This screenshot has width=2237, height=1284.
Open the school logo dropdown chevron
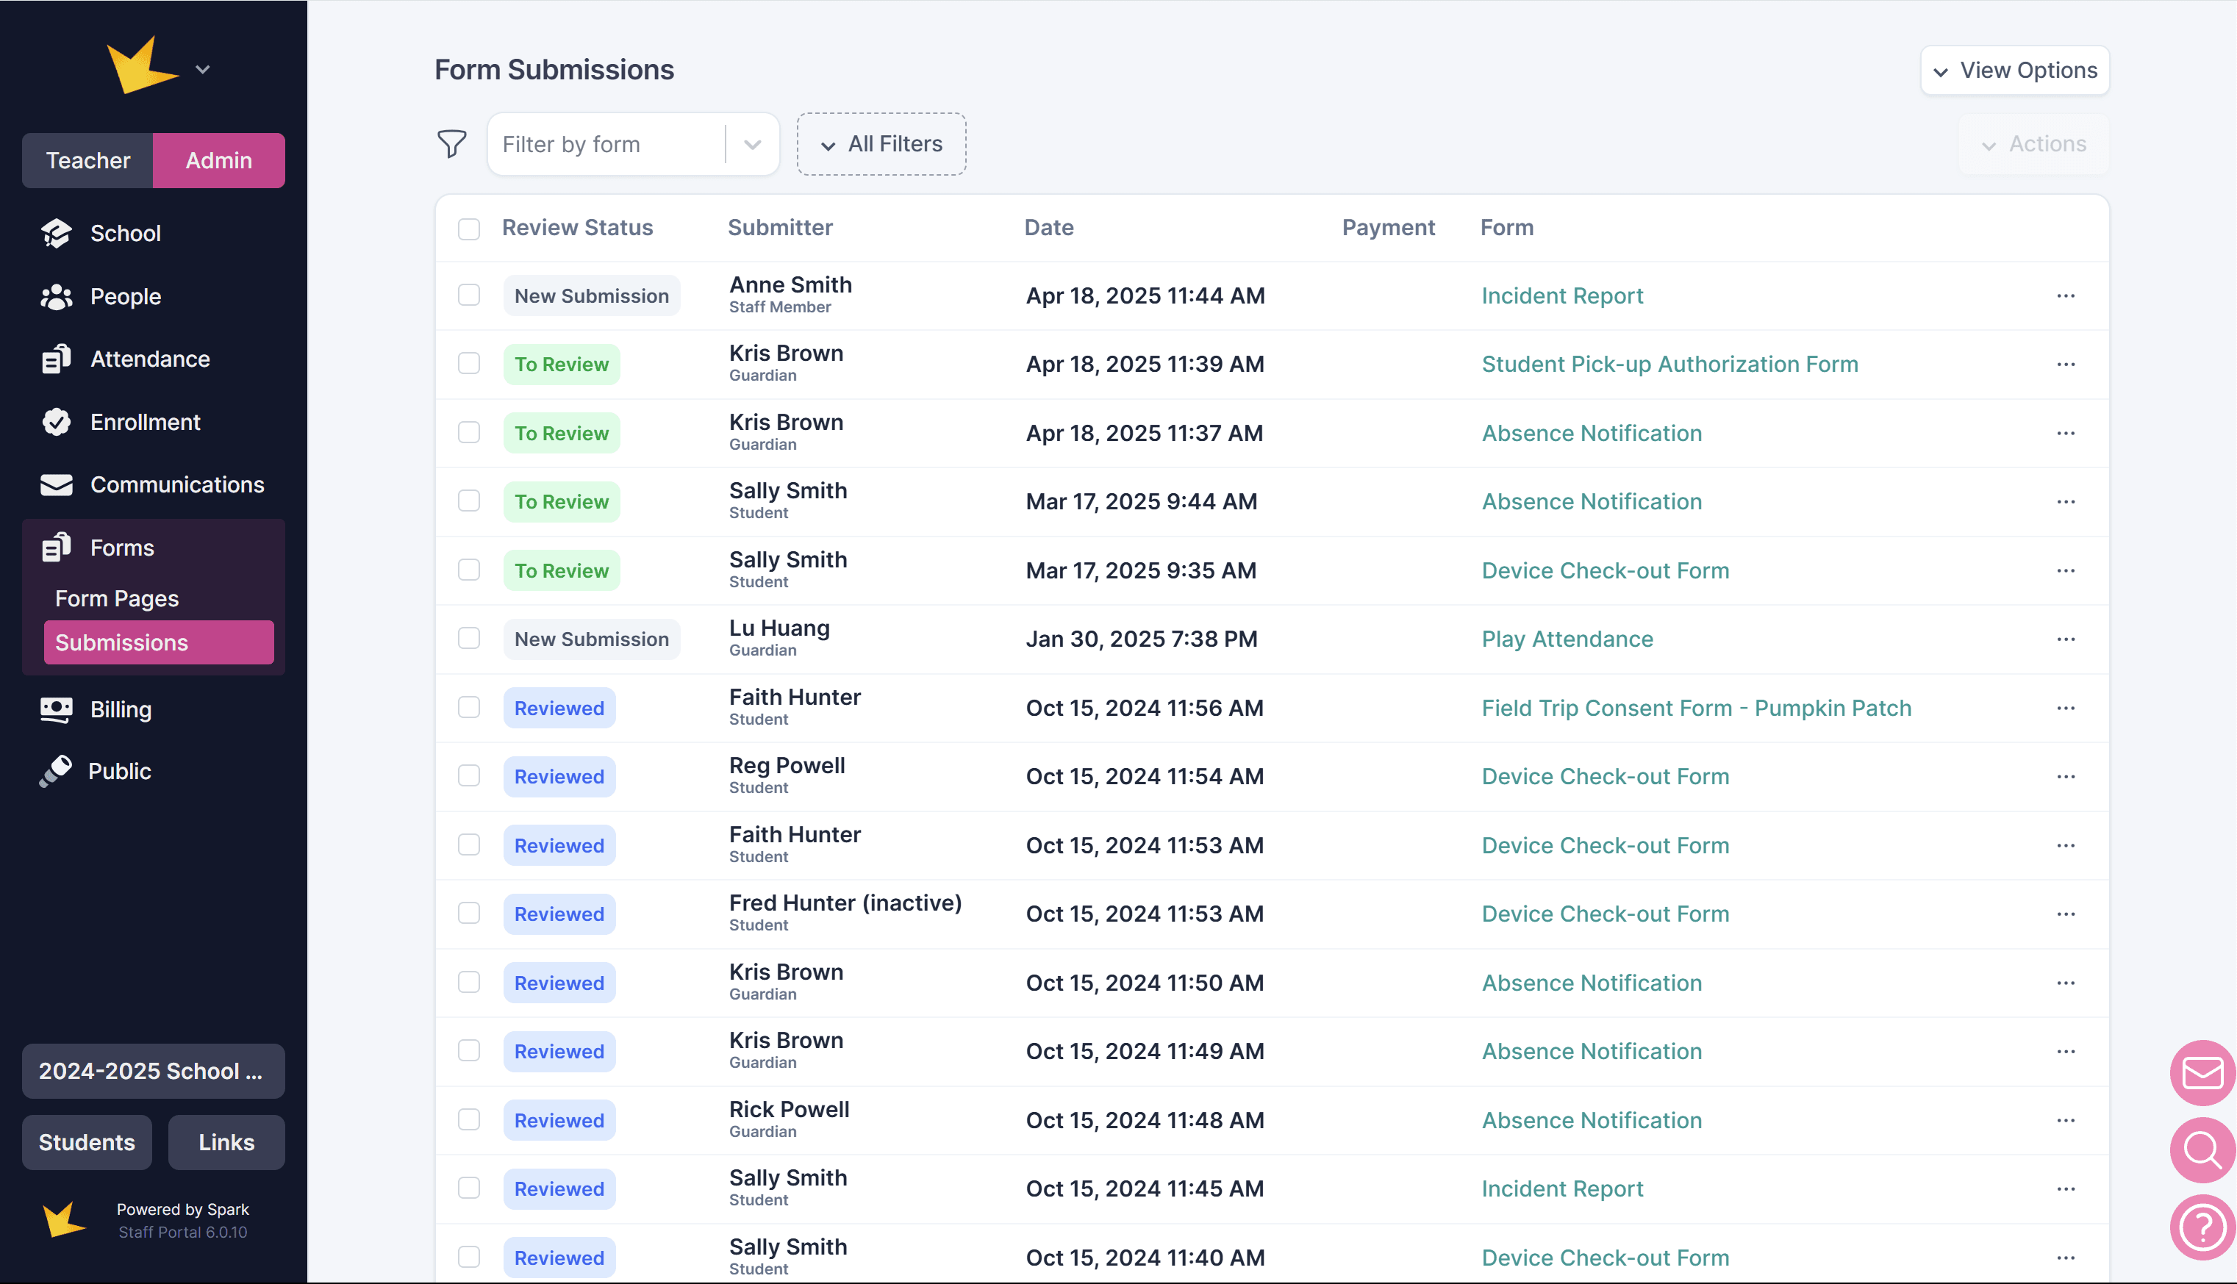(203, 70)
